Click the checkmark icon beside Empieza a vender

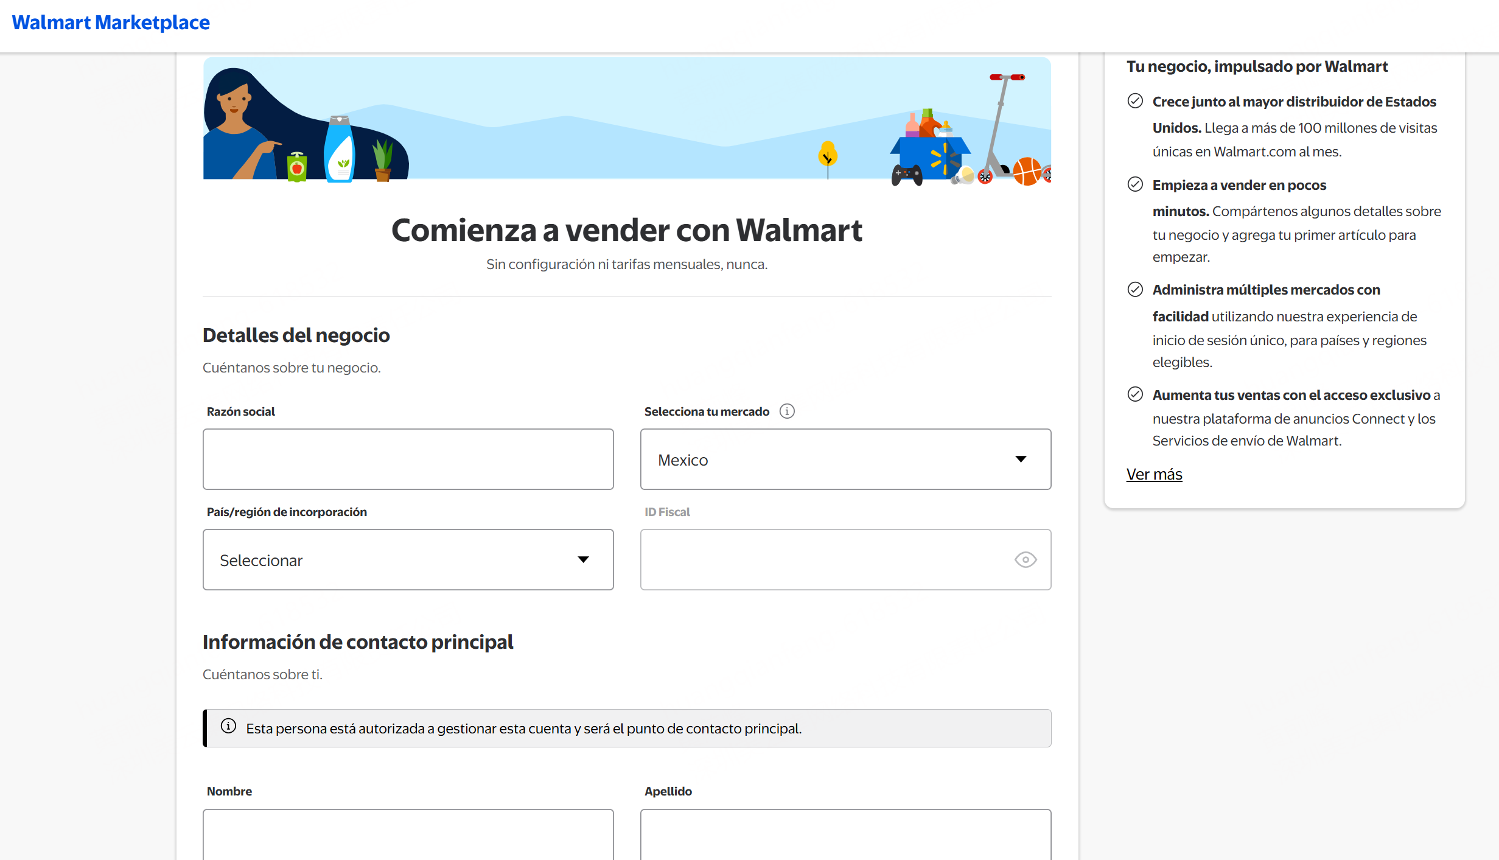click(x=1136, y=184)
